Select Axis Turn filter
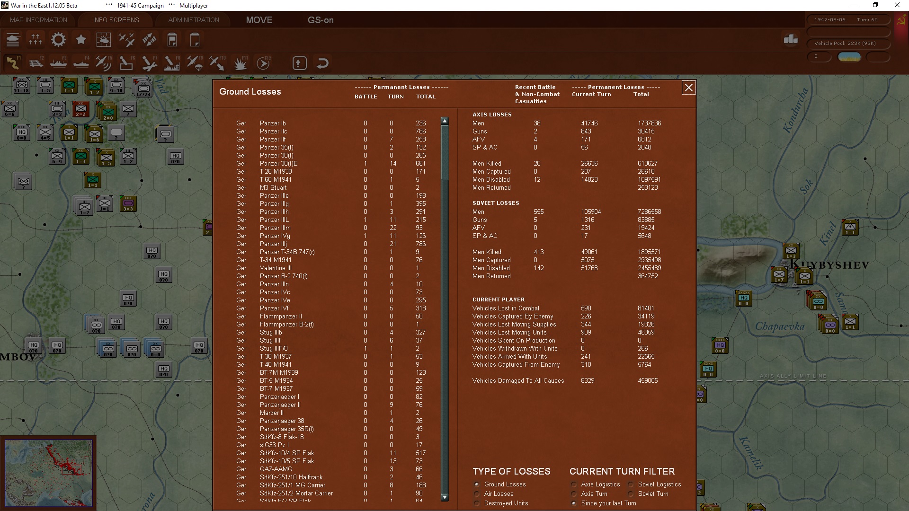 (574, 493)
